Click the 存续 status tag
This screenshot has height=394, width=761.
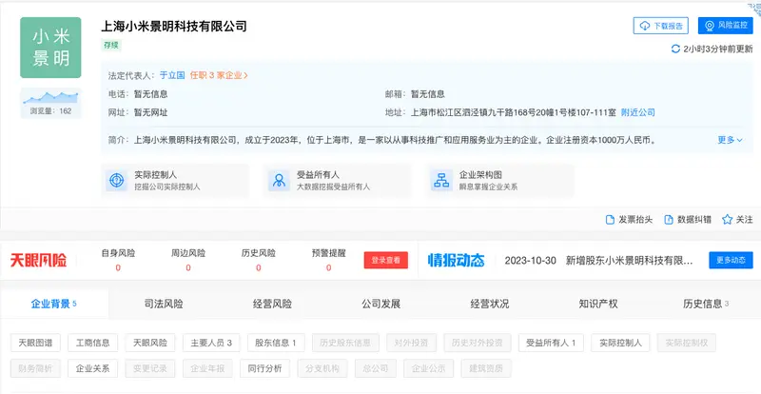click(x=111, y=45)
